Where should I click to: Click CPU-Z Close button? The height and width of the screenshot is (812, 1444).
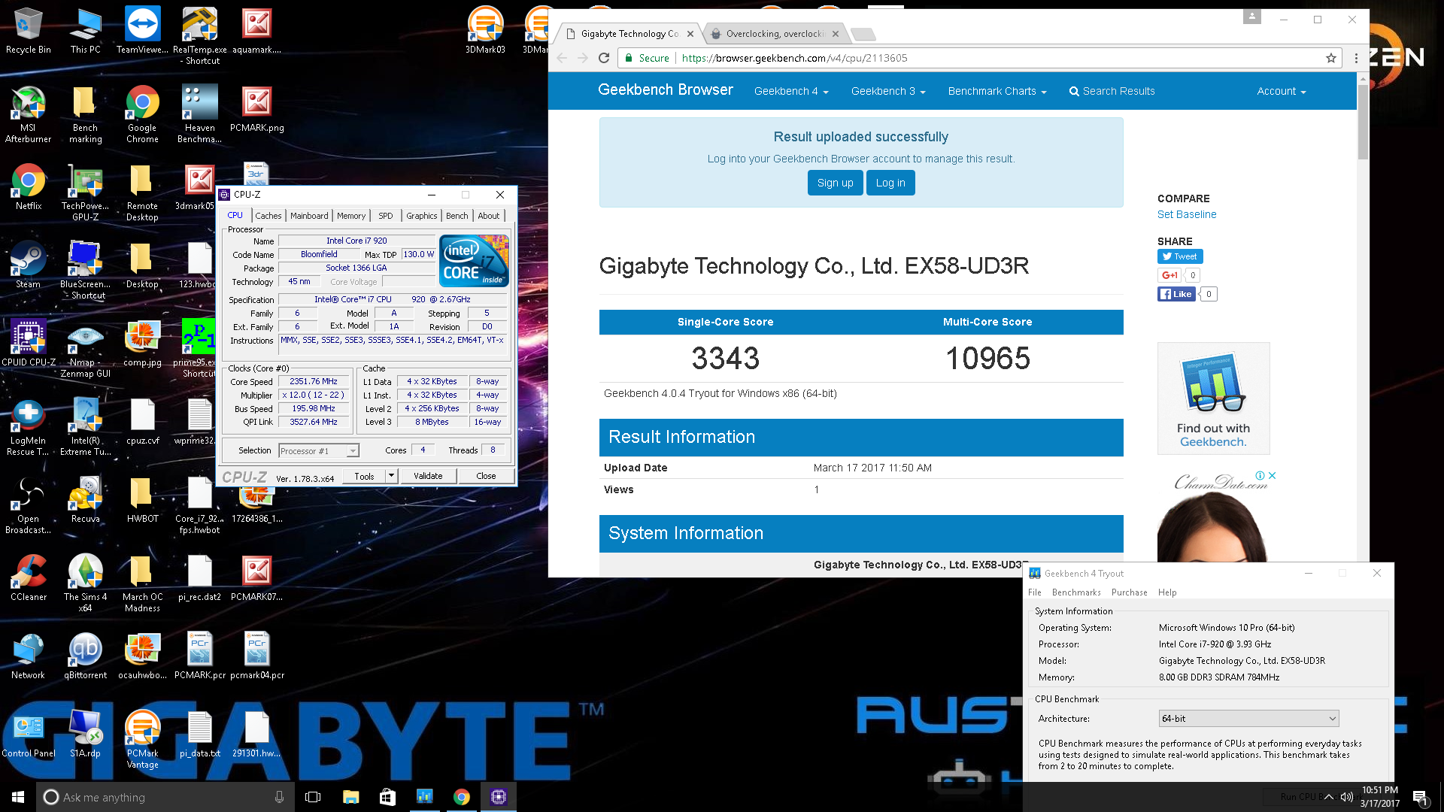[x=486, y=476]
